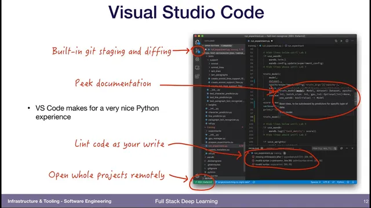
Task: Expand the weights folder
Action: tap(212, 105)
